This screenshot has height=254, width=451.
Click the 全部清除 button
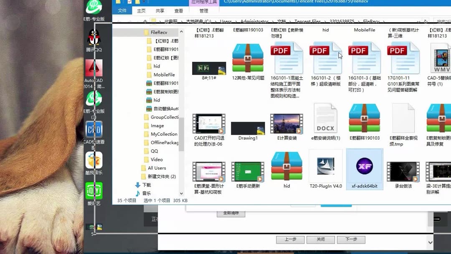tap(232, 213)
